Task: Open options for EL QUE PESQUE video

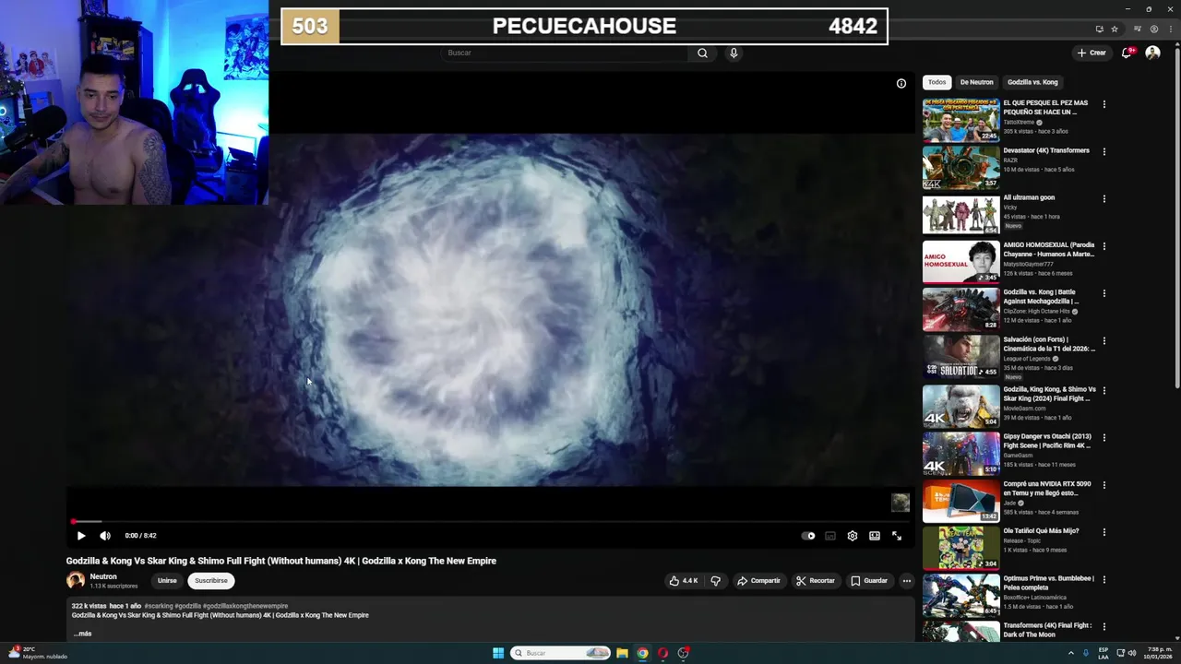Action: (x=1103, y=104)
